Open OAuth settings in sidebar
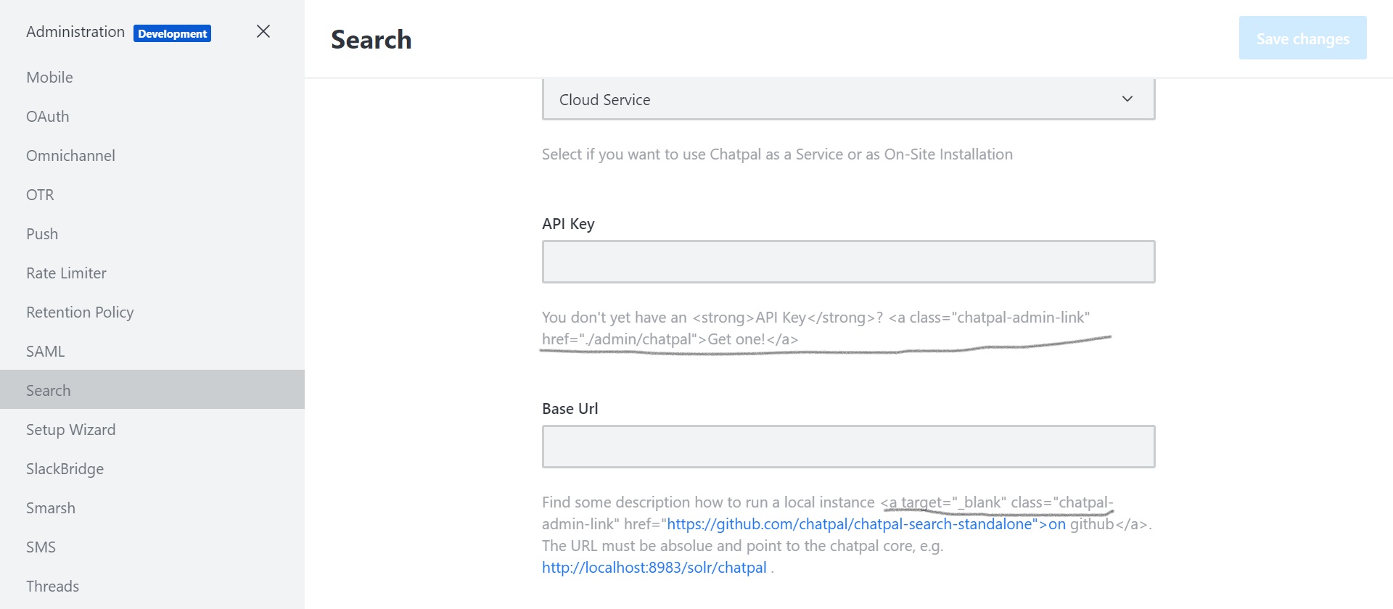 [152, 117]
